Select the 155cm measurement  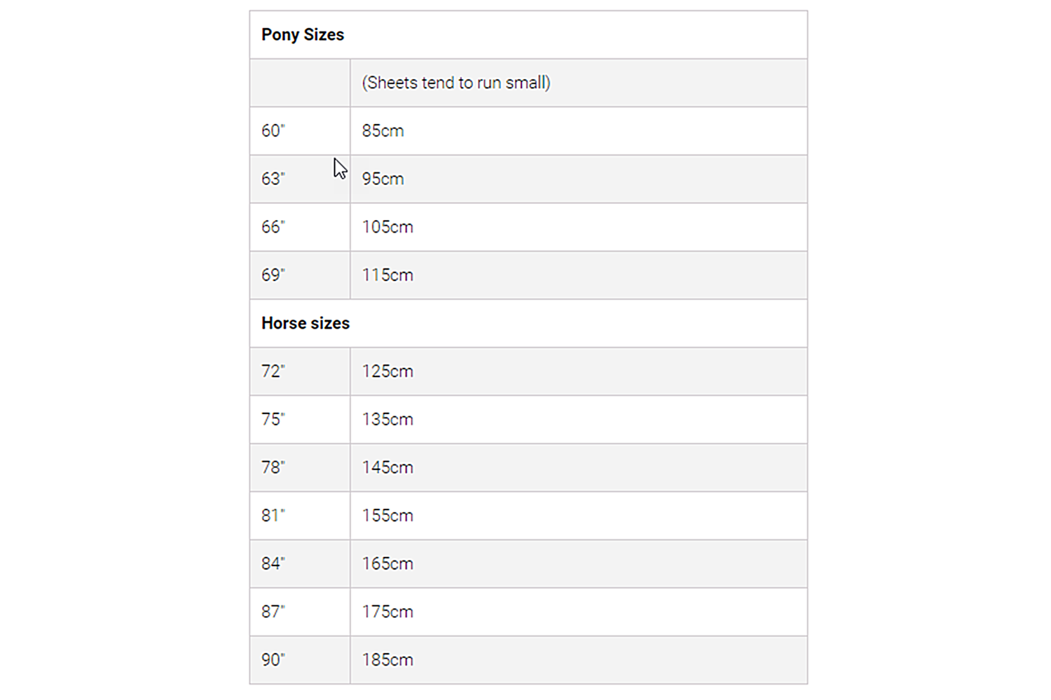[x=387, y=516]
